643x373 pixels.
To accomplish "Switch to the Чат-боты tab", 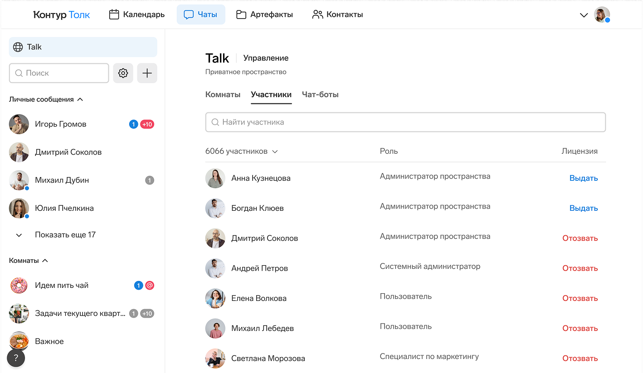I will pyautogui.click(x=320, y=95).
